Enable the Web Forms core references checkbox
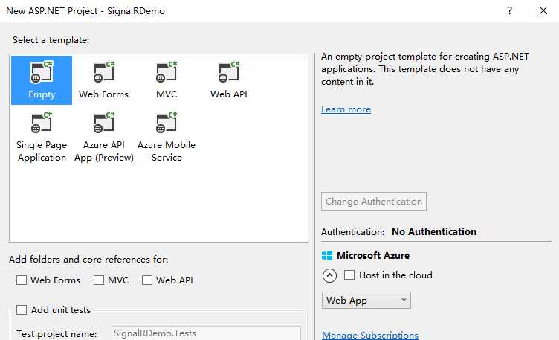559x340 pixels. 22,280
